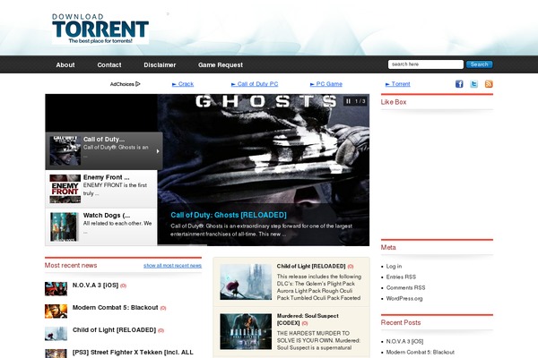Click N.O.V.A 3 comment count (0)

click(x=123, y=286)
